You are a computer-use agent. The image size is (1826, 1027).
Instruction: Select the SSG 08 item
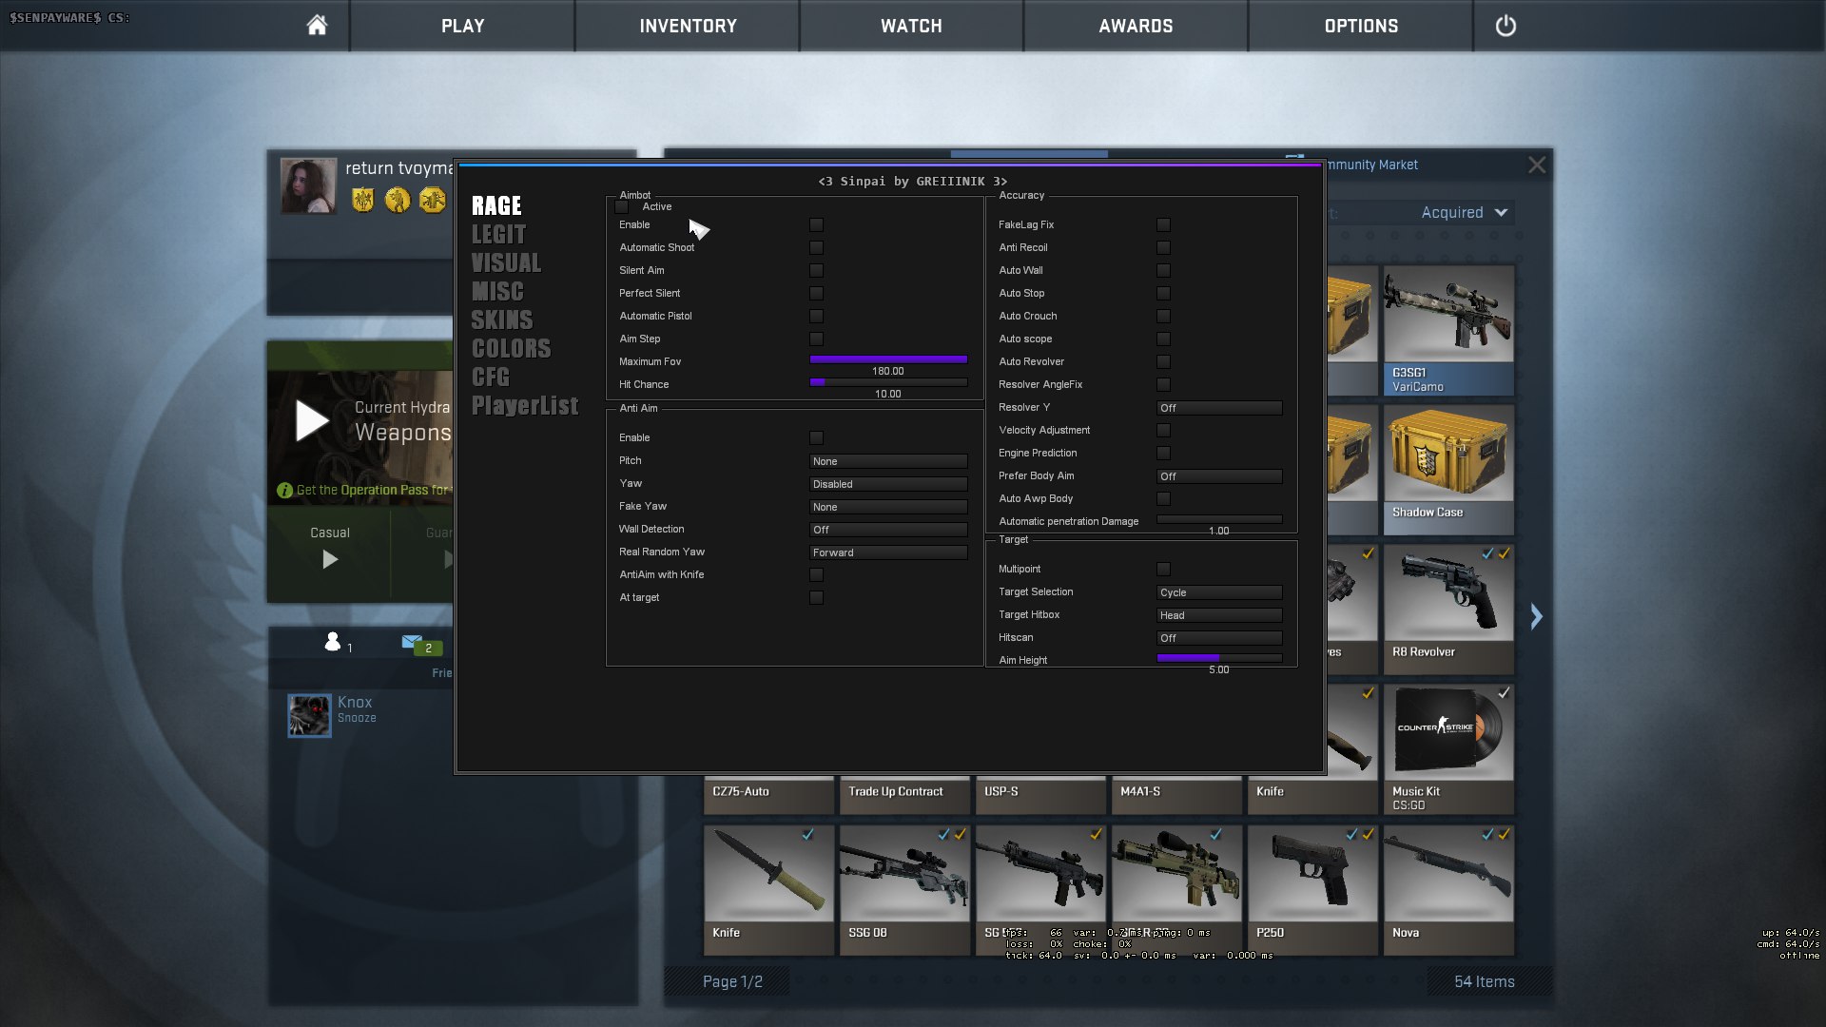coord(904,890)
